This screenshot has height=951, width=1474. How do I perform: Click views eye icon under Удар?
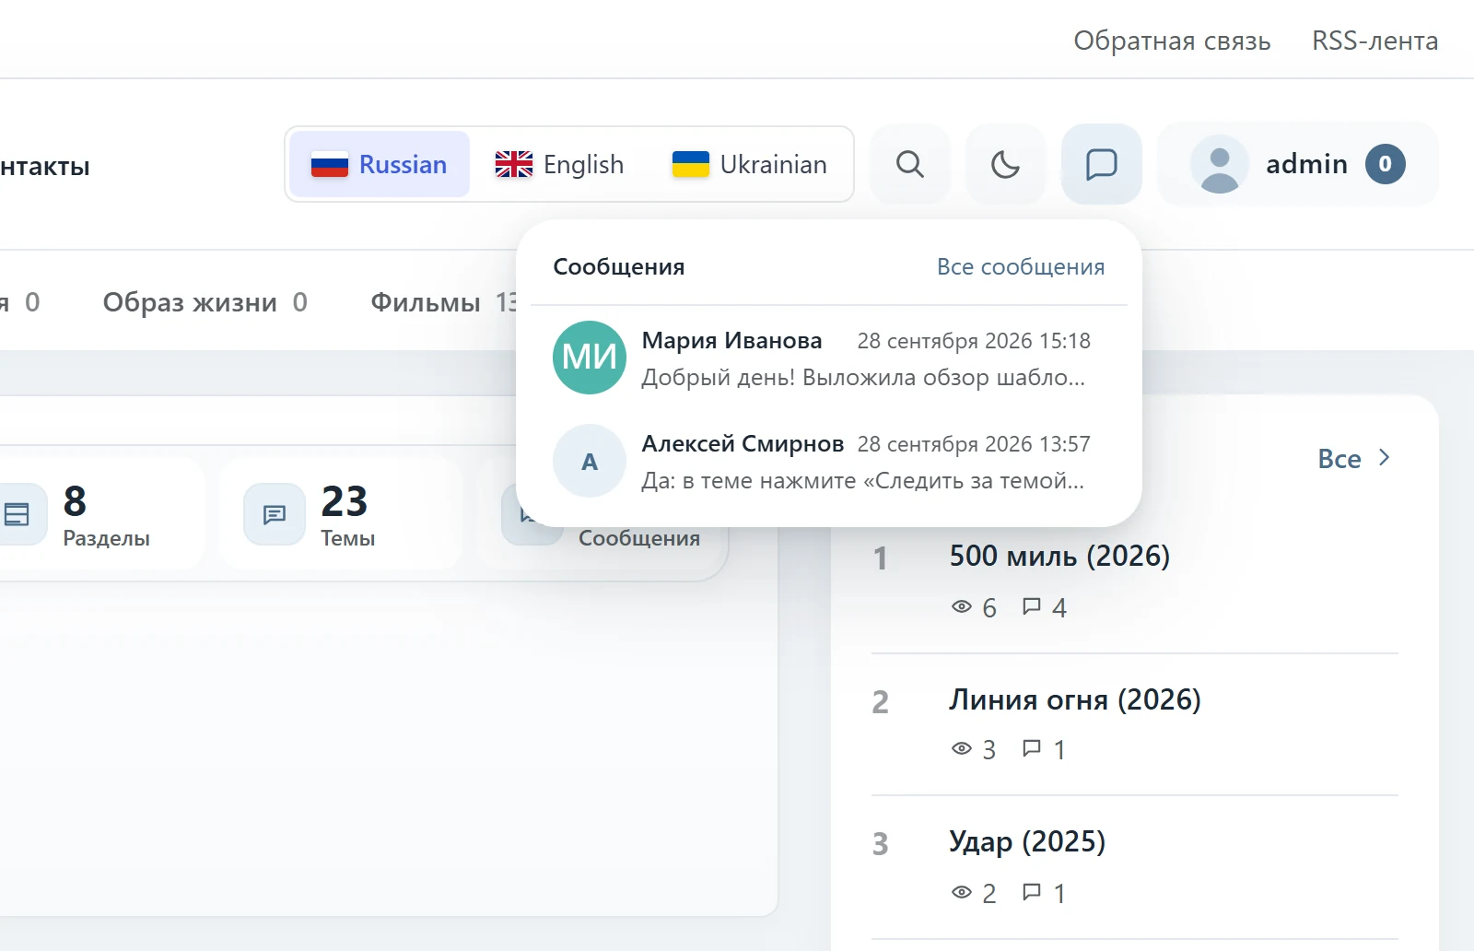click(962, 892)
